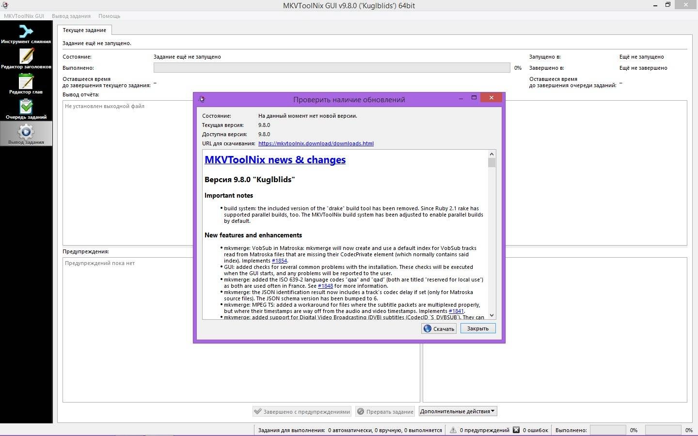Open issue link #1854
The width and height of the screenshot is (698, 436).
tap(279, 261)
